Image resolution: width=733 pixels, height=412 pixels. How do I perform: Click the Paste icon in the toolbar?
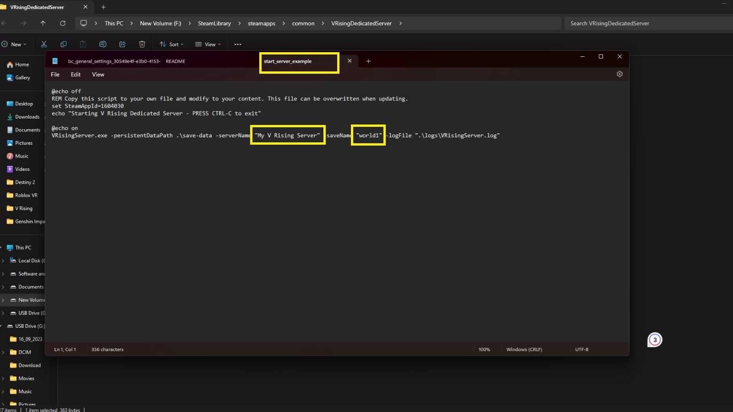pos(83,44)
